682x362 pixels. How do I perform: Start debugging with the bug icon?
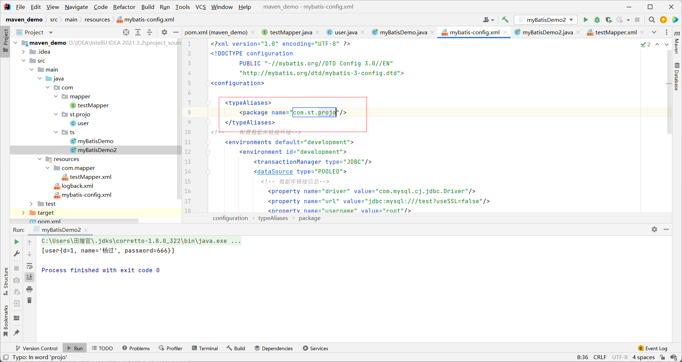click(597, 20)
